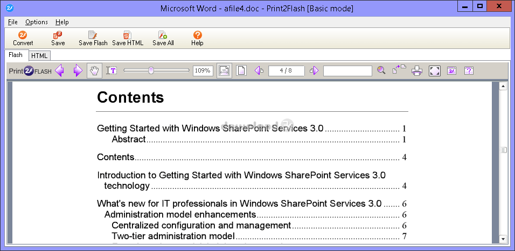Open the Help menu in the menu bar
Screen dimensions: 515x251
62,22
